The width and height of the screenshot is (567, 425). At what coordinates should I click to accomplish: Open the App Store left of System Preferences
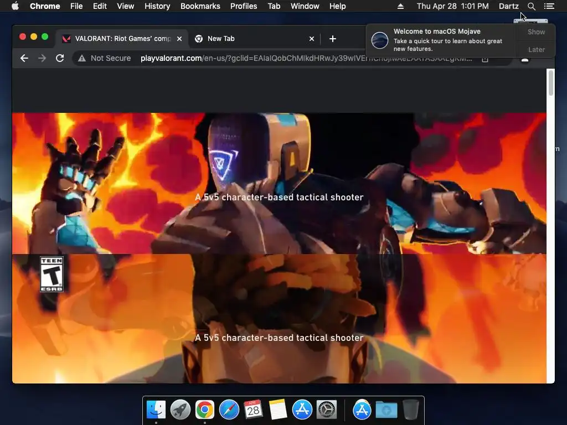[302, 410]
